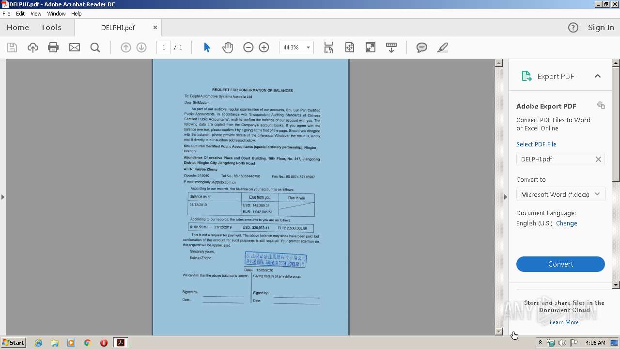The height and width of the screenshot is (349, 620).
Task: Open the Find text magnifier icon
Action: 95,48
